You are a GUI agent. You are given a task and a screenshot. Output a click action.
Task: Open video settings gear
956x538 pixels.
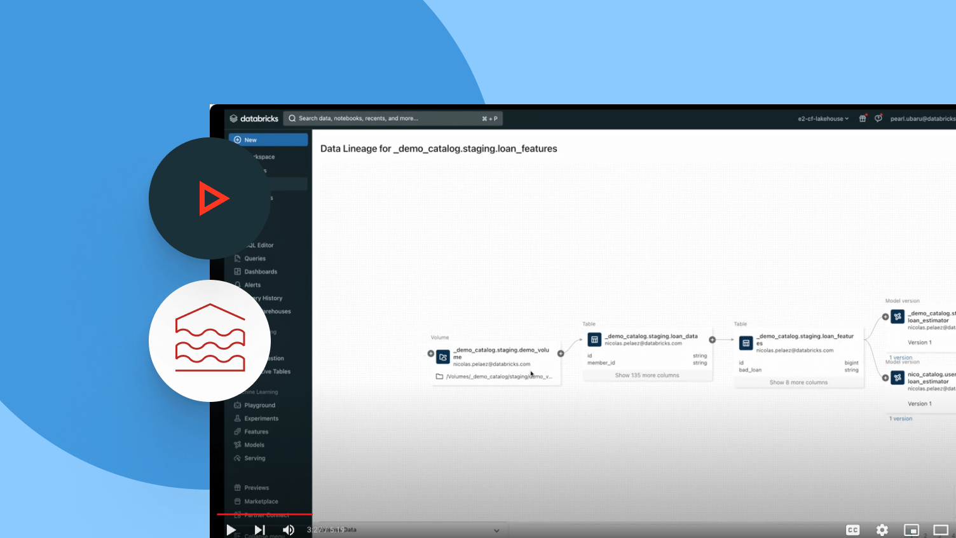pos(882,530)
